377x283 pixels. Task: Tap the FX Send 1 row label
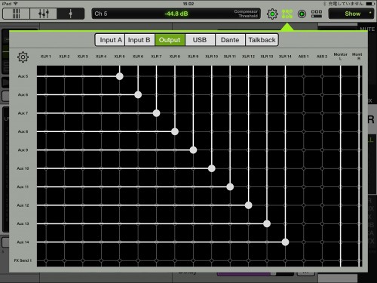click(23, 260)
